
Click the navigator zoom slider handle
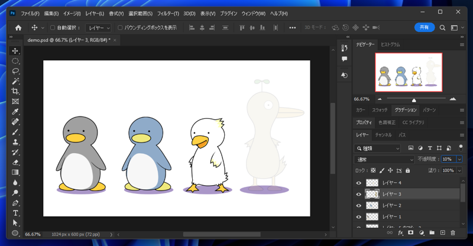click(x=414, y=99)
